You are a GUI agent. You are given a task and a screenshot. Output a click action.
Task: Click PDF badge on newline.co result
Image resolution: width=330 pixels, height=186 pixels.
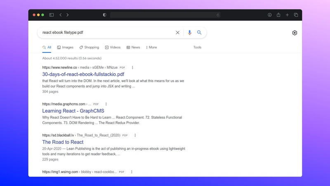122,67
